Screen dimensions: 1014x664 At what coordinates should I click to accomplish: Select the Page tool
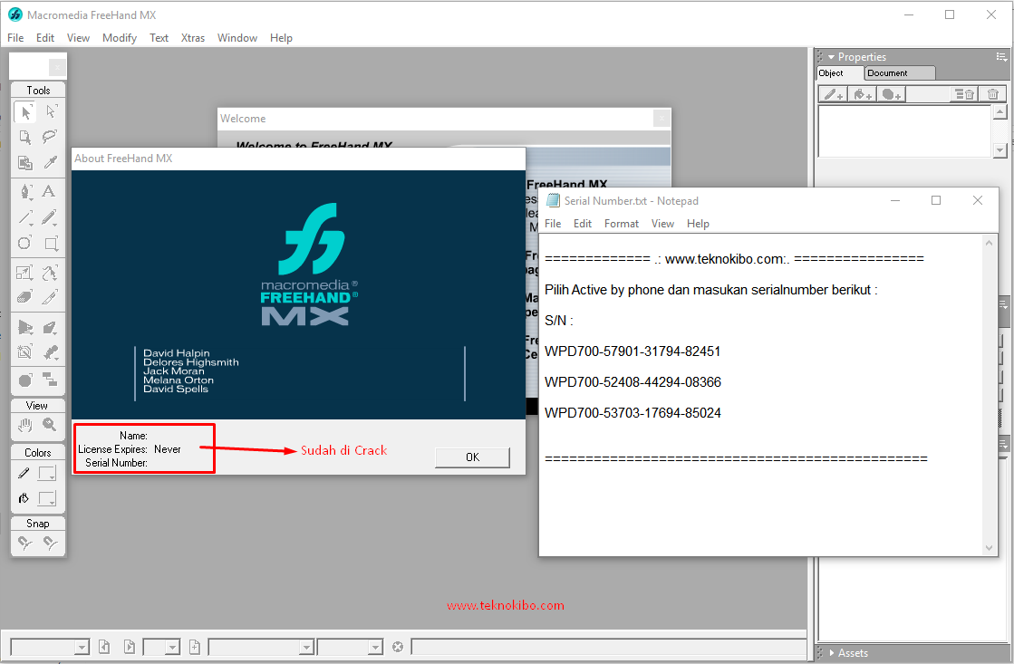coord(25,137)
